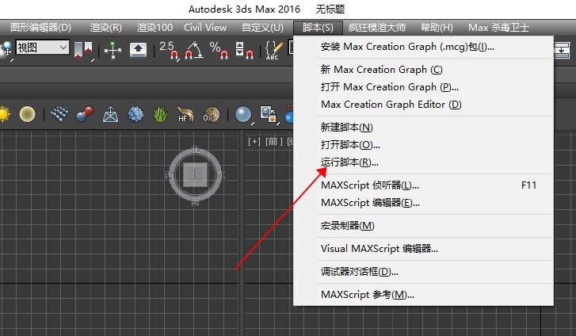
Task: Toggle the 2.5D Snaps magnet icon
Action: click(169, 50)
